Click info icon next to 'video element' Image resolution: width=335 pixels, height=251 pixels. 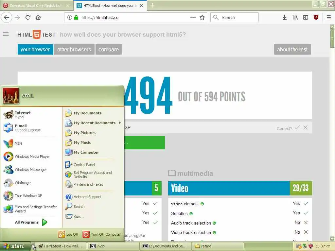click(202, 204)
